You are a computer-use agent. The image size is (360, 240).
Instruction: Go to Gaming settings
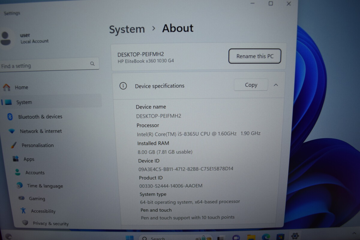[x=37, y=198]
